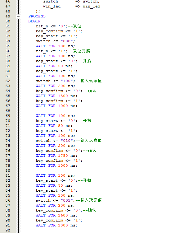
Task: Click switch <= "010" assignment
Action: click(x=55, y=141)
